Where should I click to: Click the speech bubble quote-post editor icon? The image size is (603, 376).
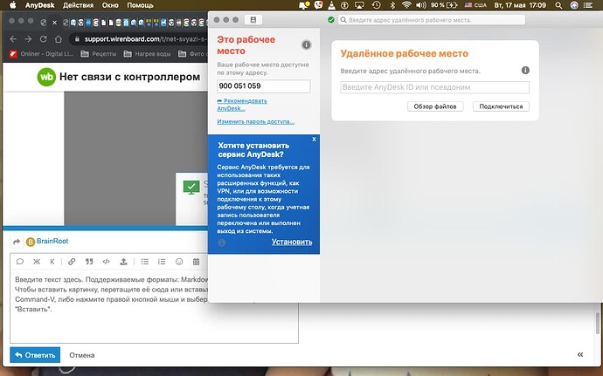tap(20, 262)
